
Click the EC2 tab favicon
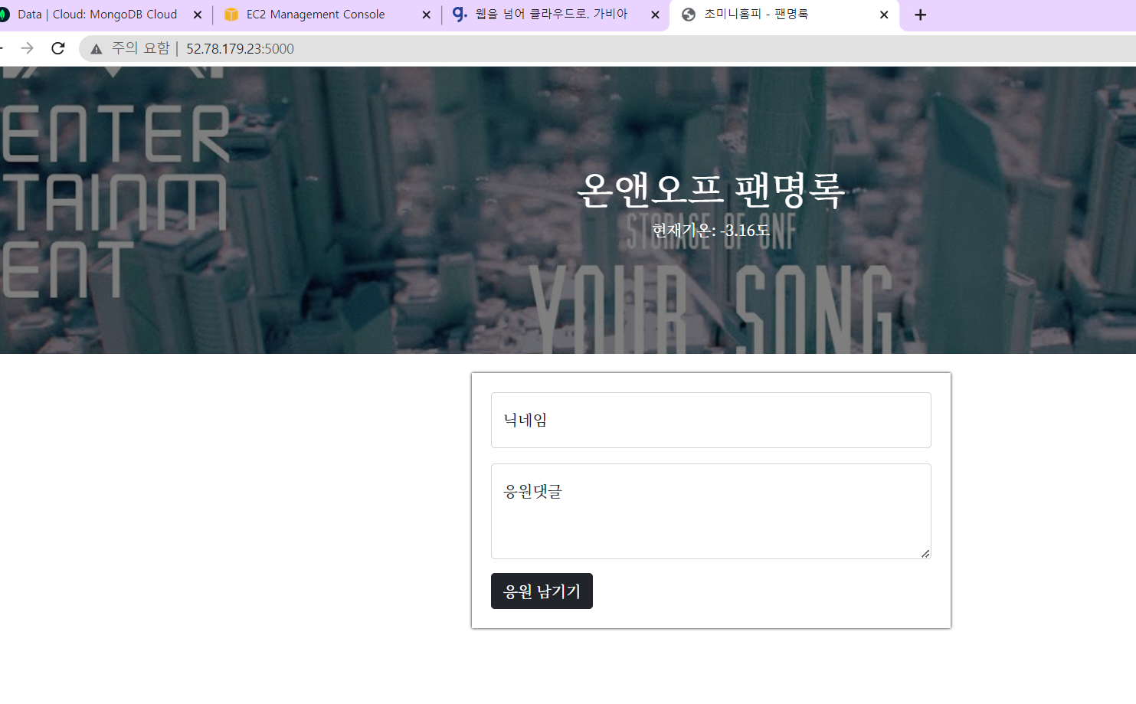(231, 15)
